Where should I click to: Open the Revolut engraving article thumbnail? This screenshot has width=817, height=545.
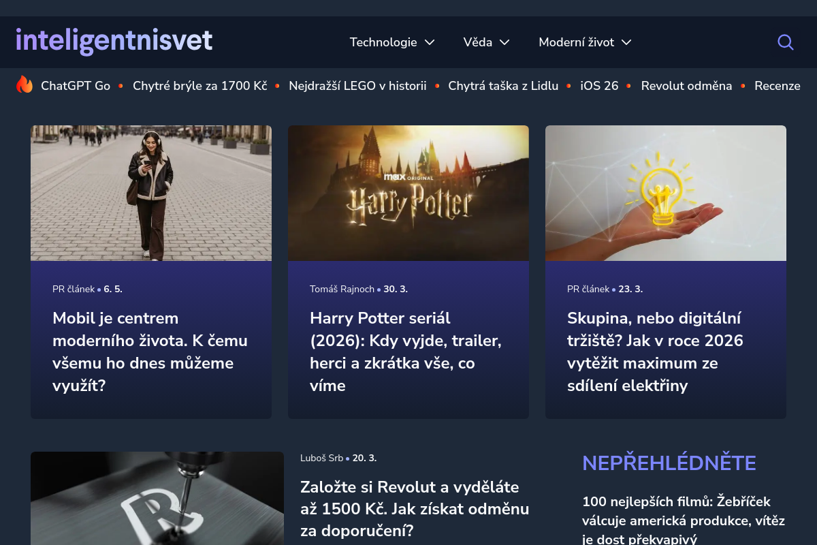pyautogui.click(x=157, y=498)
